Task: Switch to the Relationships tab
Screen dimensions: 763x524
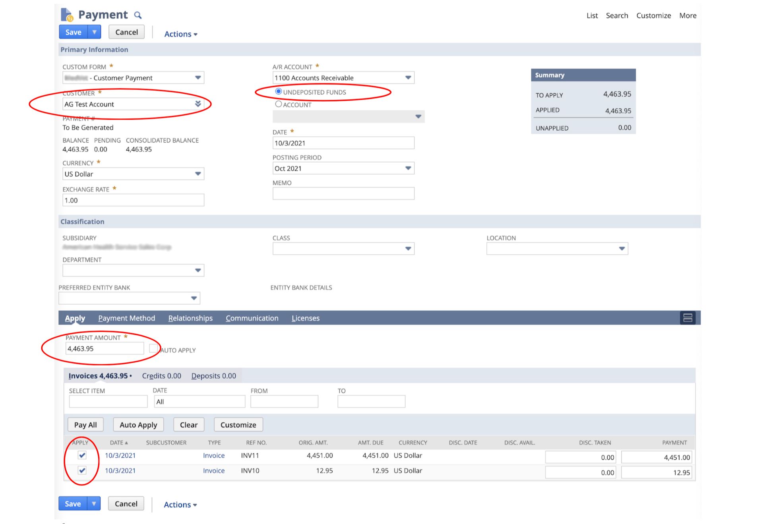Action: (190, 318)
